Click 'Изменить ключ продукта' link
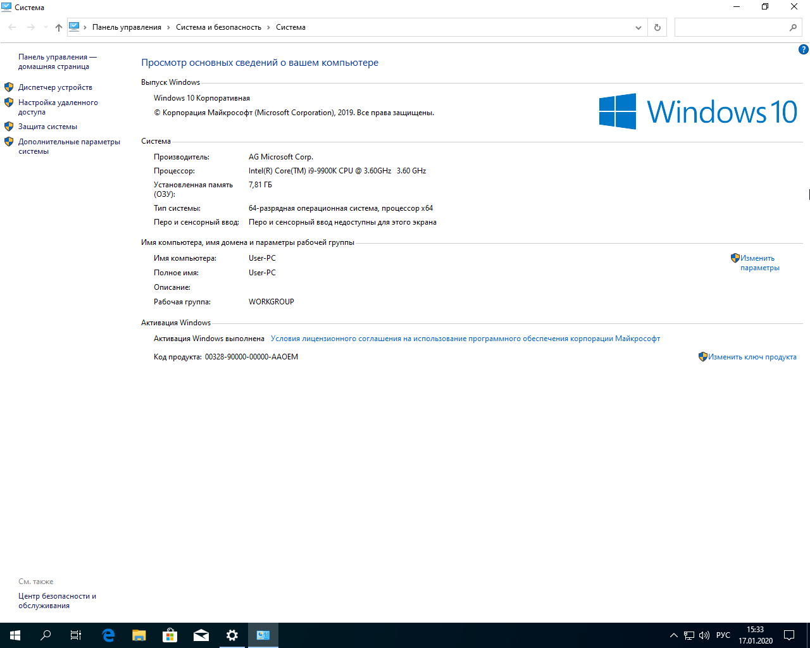Image resolution: width=810 pixels, height=648 pixels. coord(752,357)
